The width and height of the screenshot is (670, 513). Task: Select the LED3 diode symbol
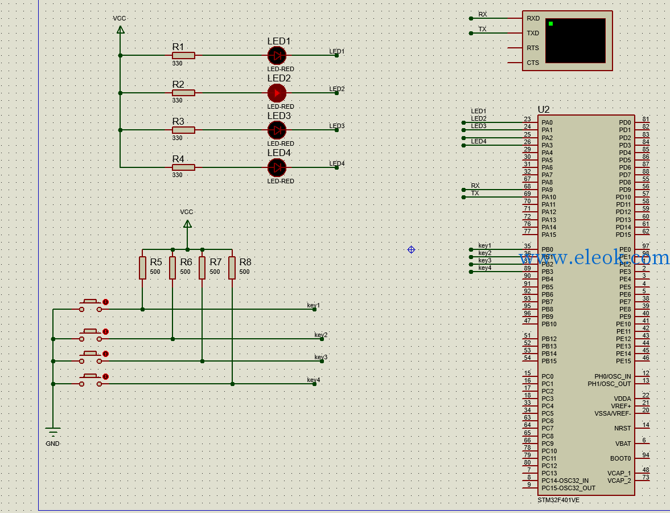point(277,130)
